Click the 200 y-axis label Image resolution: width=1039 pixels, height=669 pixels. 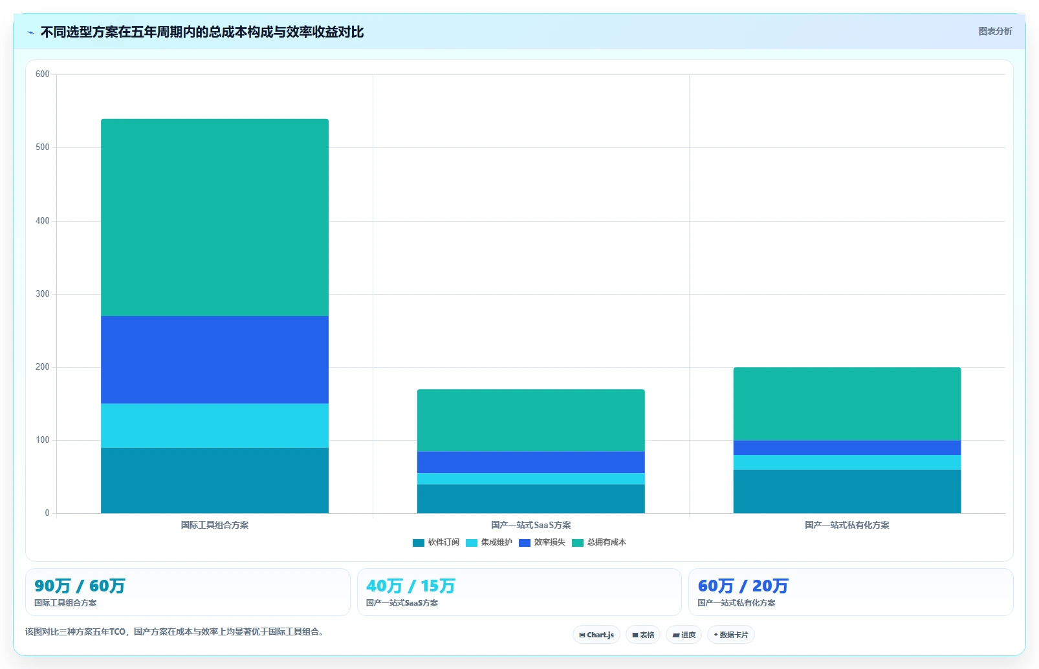click(x=43, y=367)
